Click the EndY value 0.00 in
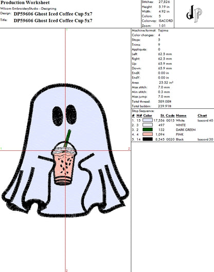This screenshot has width=214, height=272. [x=164, y=77]
